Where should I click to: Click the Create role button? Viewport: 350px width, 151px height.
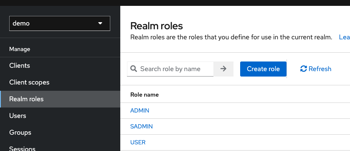pyautogui.click(x=263, y=69)
